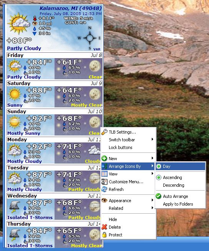The image size is (209, 251).
Task: Expand the View submenu arrow
Action: pos(153,174)
